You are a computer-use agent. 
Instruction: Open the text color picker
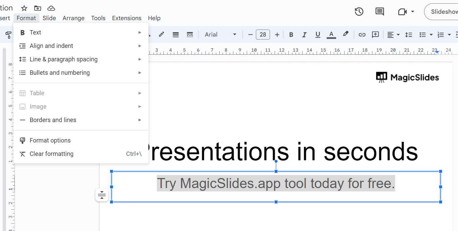(x=331, y=35)
